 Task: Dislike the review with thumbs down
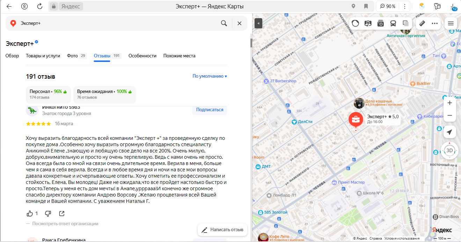click(48, 213)
